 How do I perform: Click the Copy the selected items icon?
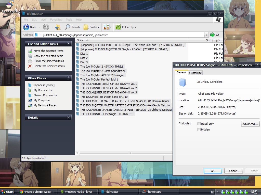pyautogui.click(x=30, y=56)
